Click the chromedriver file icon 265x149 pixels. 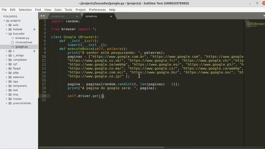12,42
